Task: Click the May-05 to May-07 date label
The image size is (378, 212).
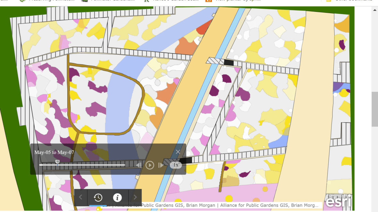Action: [x=54, y=153]
